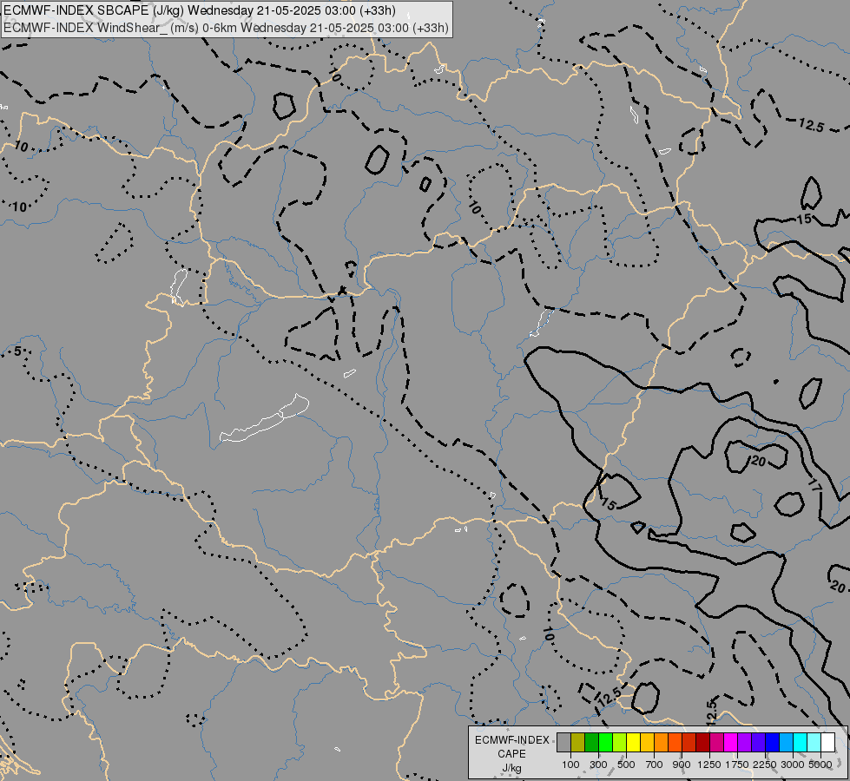Click the legend tick label 1250

pos(709,765)
